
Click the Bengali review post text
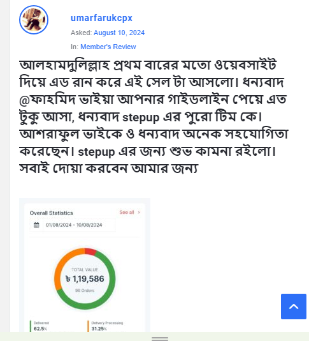154,117
